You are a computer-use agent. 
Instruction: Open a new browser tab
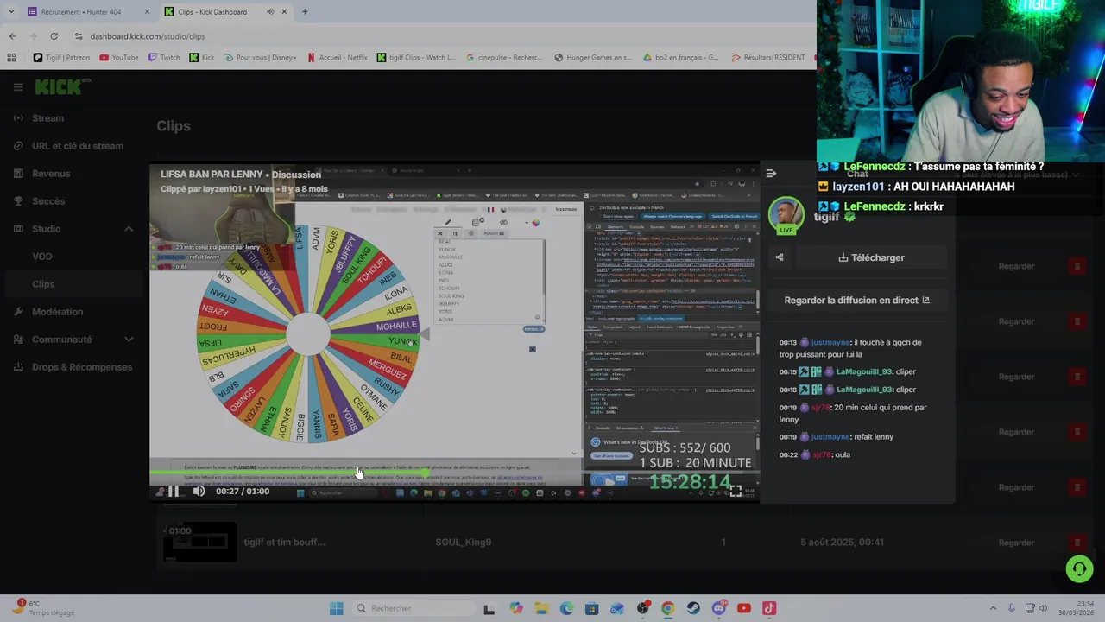(x=304, y=11)
